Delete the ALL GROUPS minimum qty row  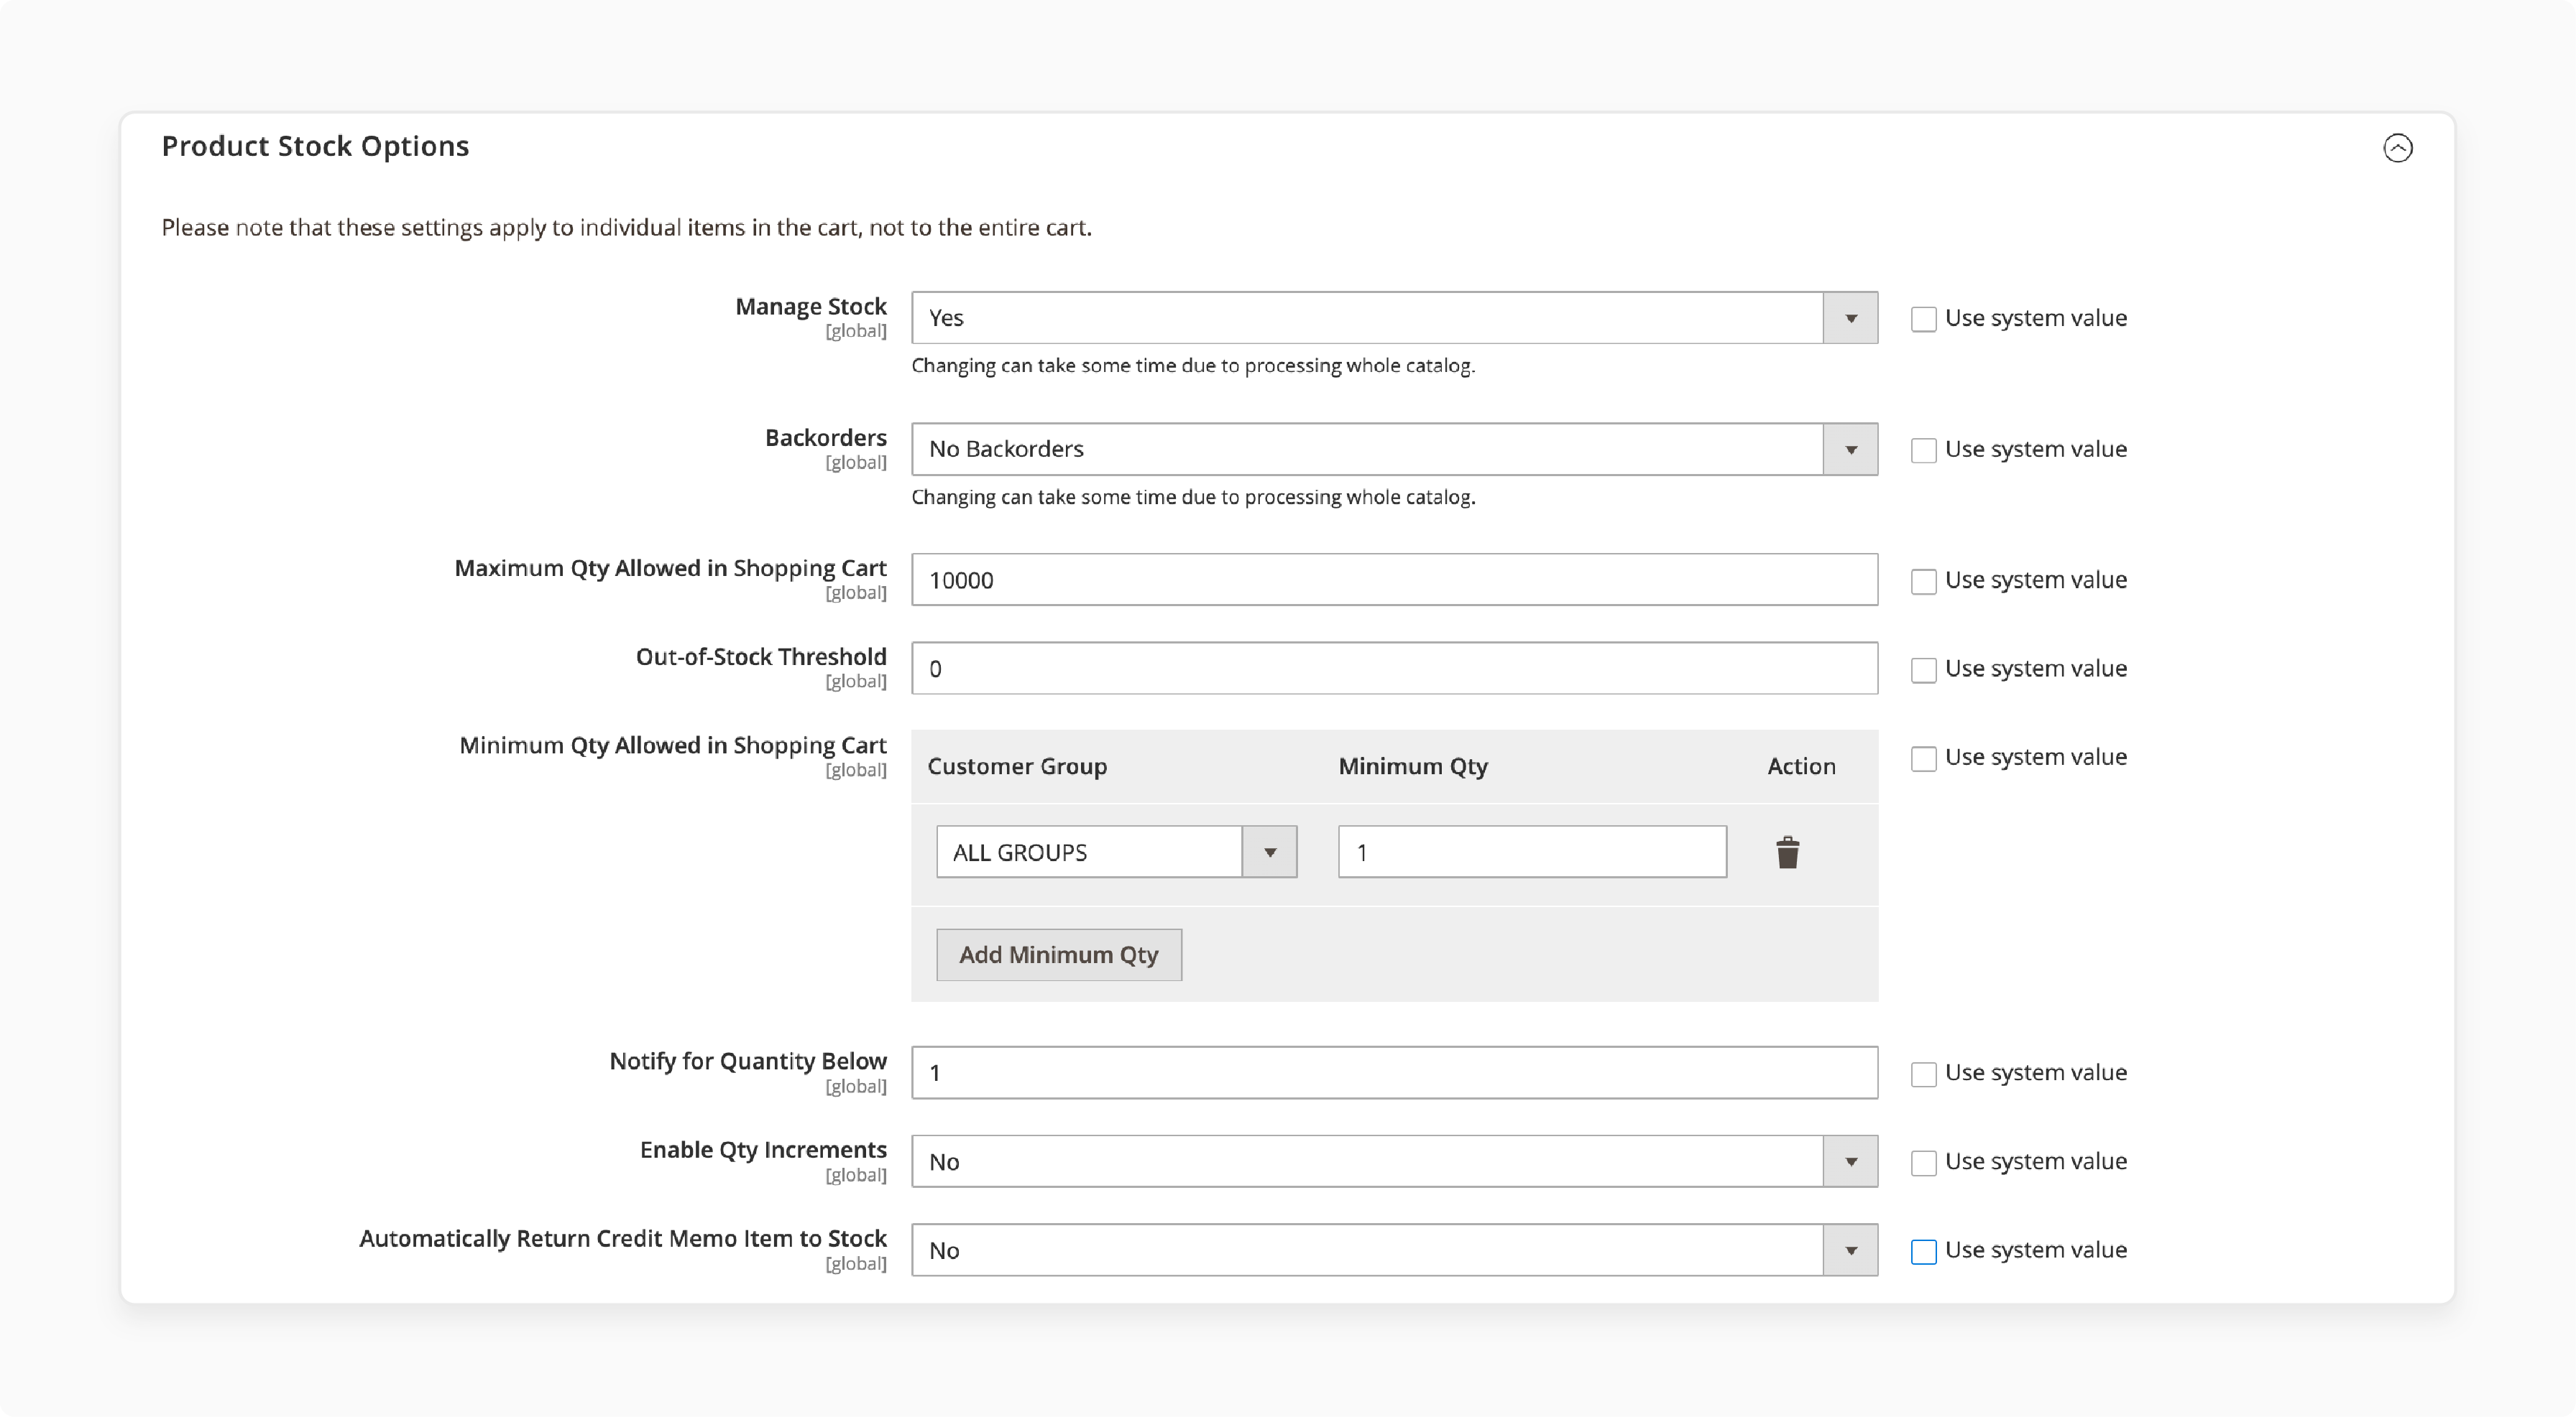[x=1787, y=852]
